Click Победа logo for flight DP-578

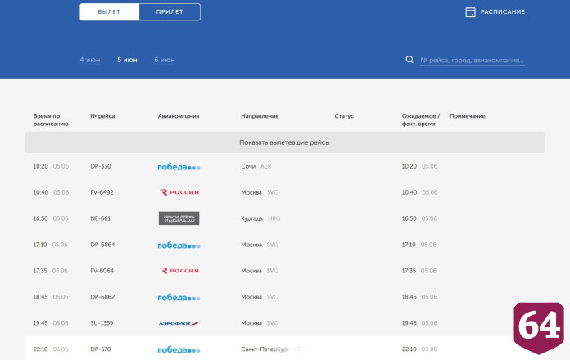click(x=179, y=350)
